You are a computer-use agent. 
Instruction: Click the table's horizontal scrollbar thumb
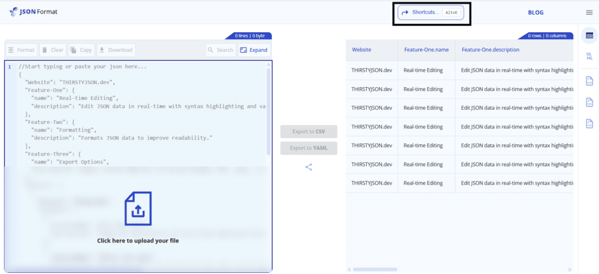376,269
